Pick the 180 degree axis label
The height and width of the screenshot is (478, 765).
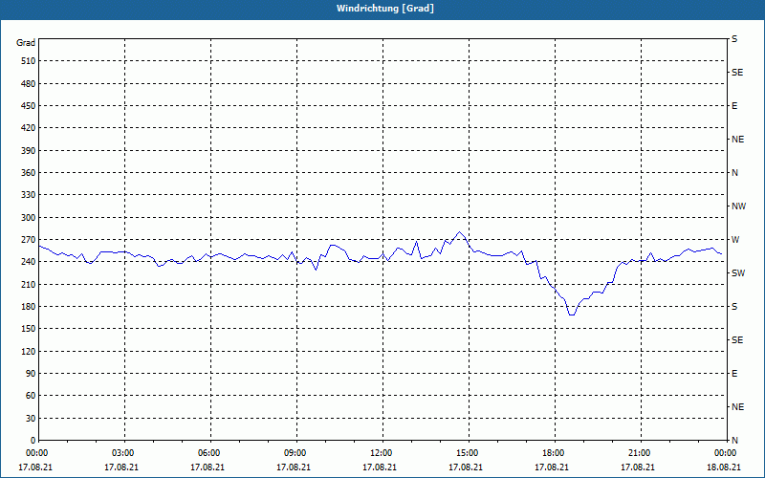click(29, 307)
